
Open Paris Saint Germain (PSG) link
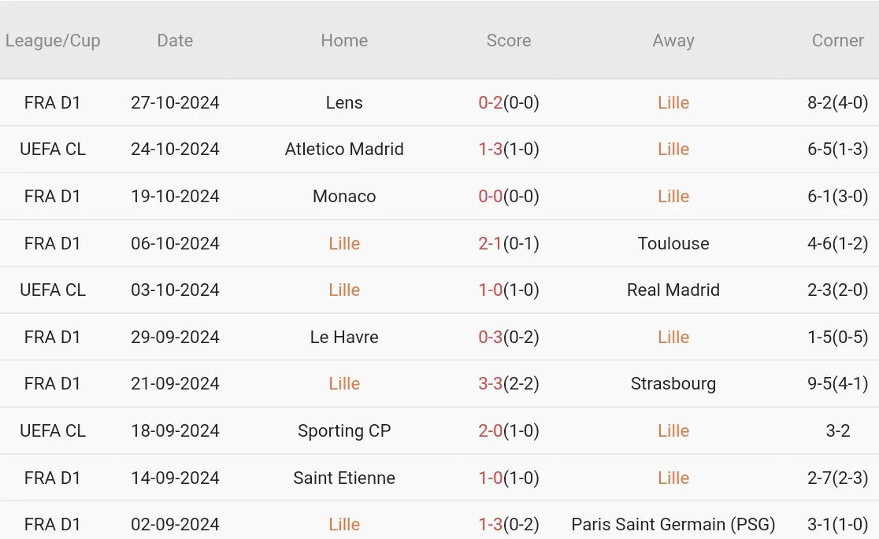click(673, 524)
